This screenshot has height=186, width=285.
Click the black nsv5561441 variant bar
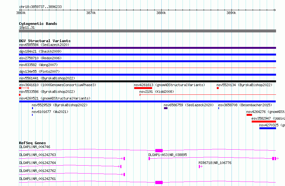tap(147, 81)
